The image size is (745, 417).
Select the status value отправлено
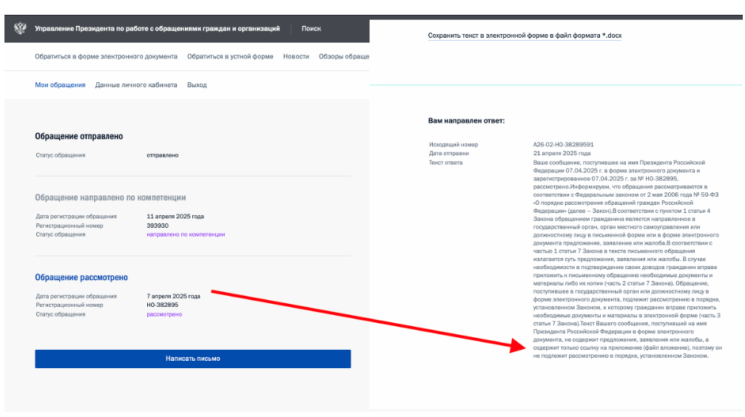tap(163, 155)
